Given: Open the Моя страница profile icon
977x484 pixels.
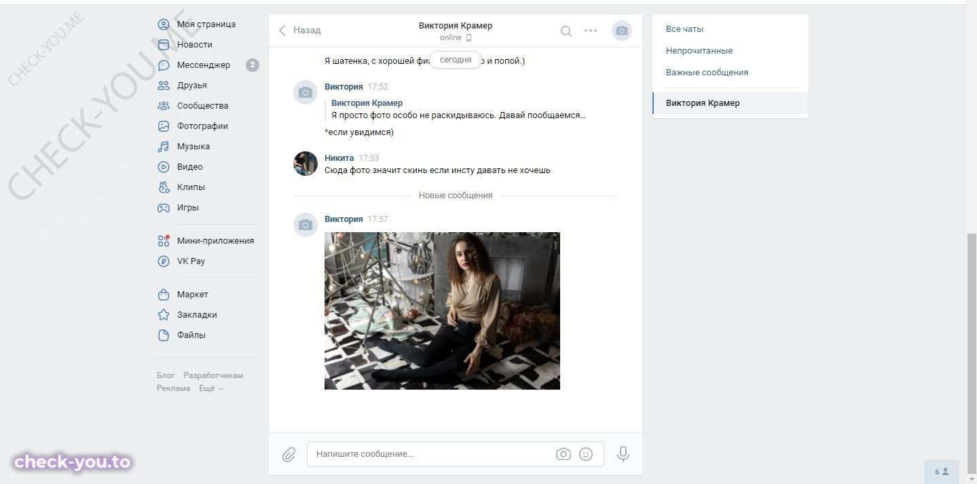Looking at the screenshot, I should [163, 24].
